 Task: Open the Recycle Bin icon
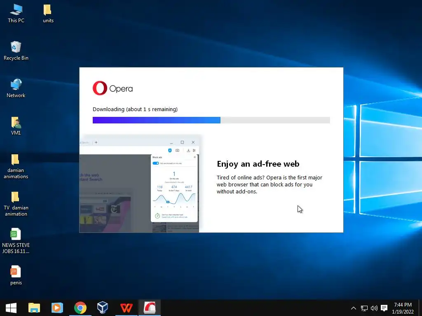coord(16,51)
